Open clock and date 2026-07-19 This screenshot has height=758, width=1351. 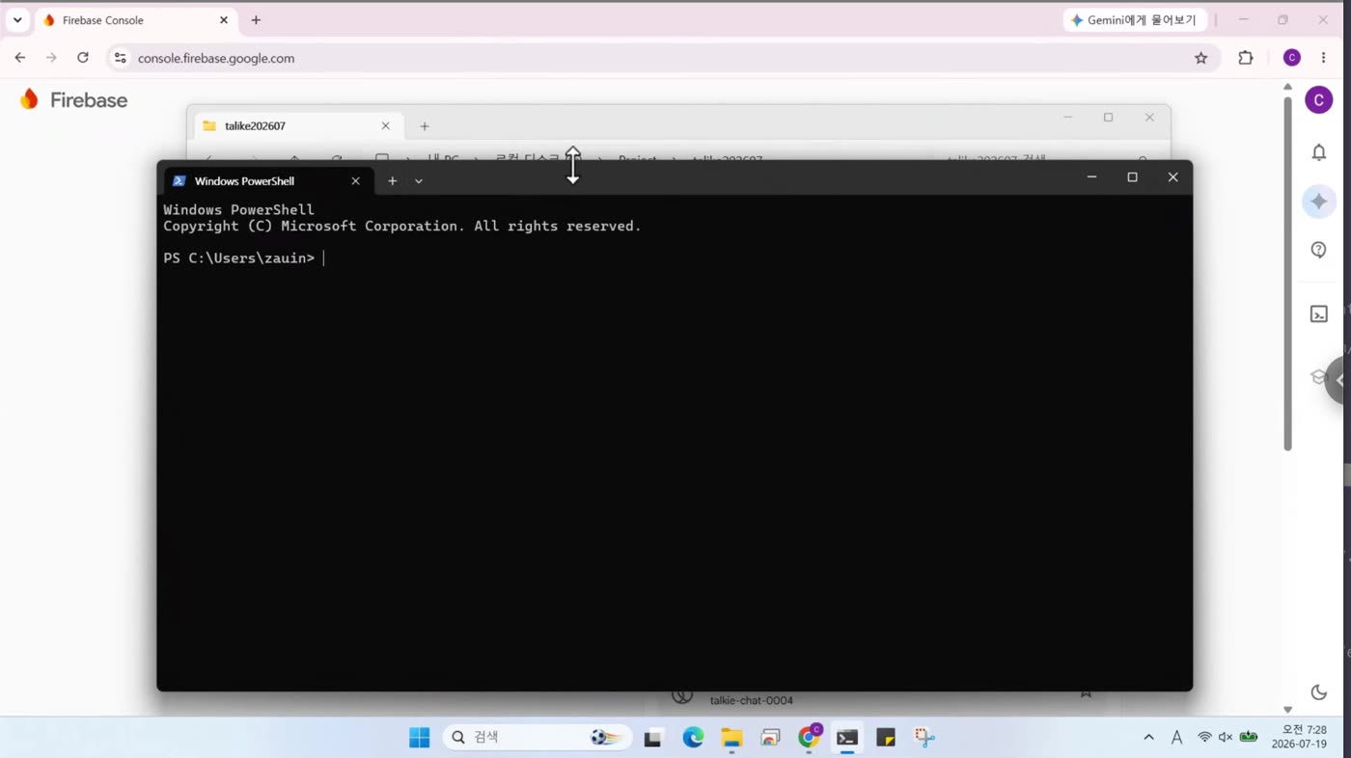point(1299,738)
